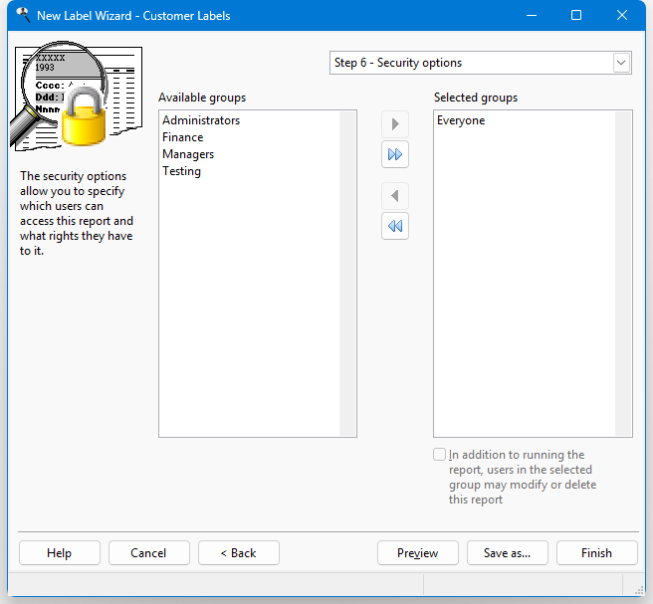
Task: Click the move all groups right double-arrow
Action: (x=395, y=155)
